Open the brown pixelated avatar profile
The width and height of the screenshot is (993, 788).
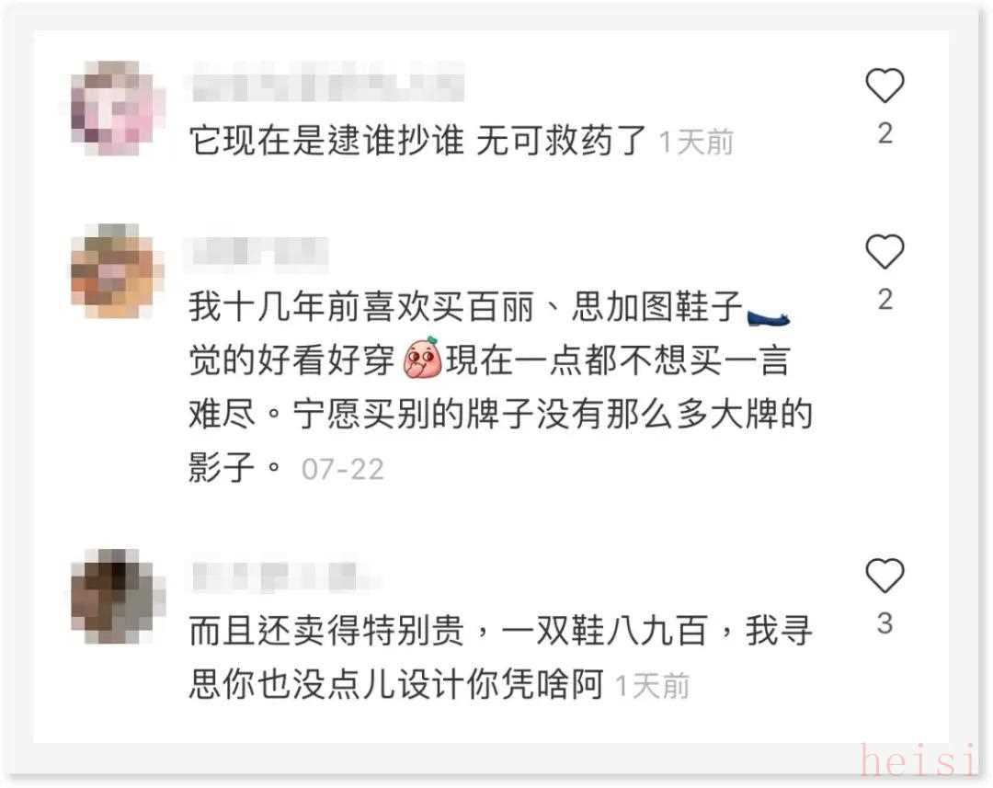114,596
